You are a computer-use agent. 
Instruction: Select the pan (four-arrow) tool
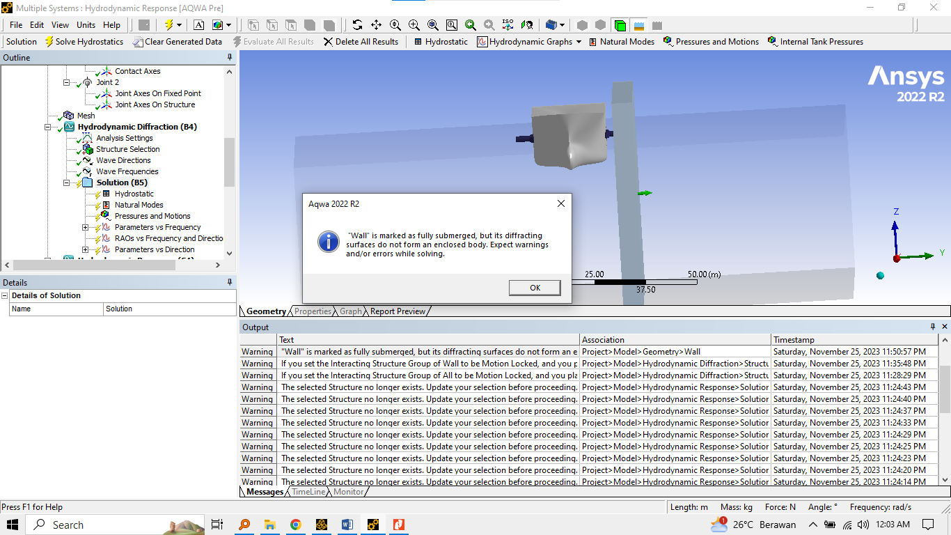tap(376, 24)
